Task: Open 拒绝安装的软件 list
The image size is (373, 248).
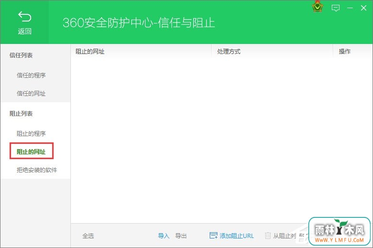Action: [x=37, y=170]
